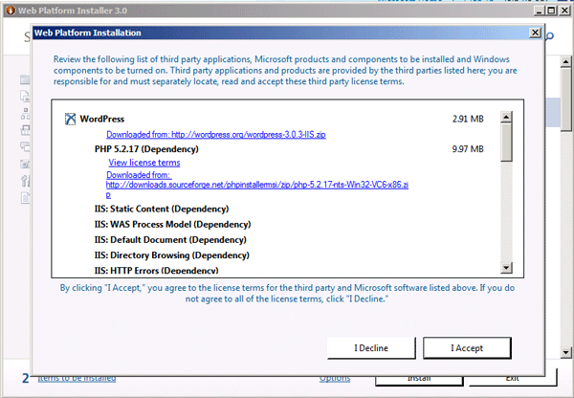Click Items to be installed link in background
This screenshot has width=574, height=398.
(x=77, y=378)
